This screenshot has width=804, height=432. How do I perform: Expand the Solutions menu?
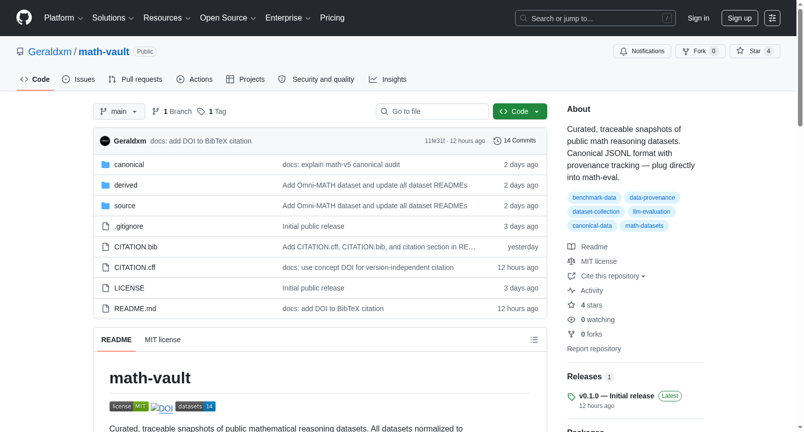113,18
